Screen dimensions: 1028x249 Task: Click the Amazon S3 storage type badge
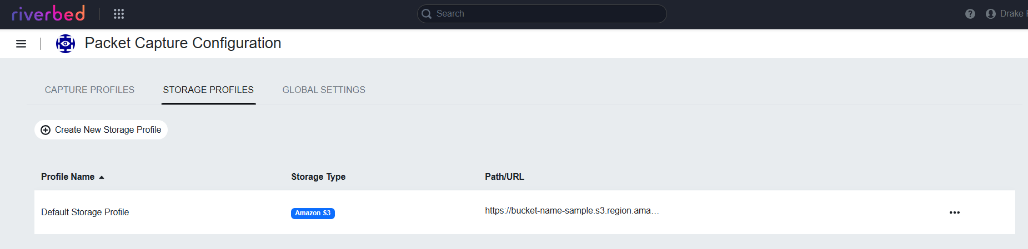click(x=313, y=213)
